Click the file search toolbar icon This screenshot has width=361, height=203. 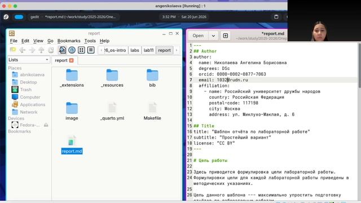(63, 50)
